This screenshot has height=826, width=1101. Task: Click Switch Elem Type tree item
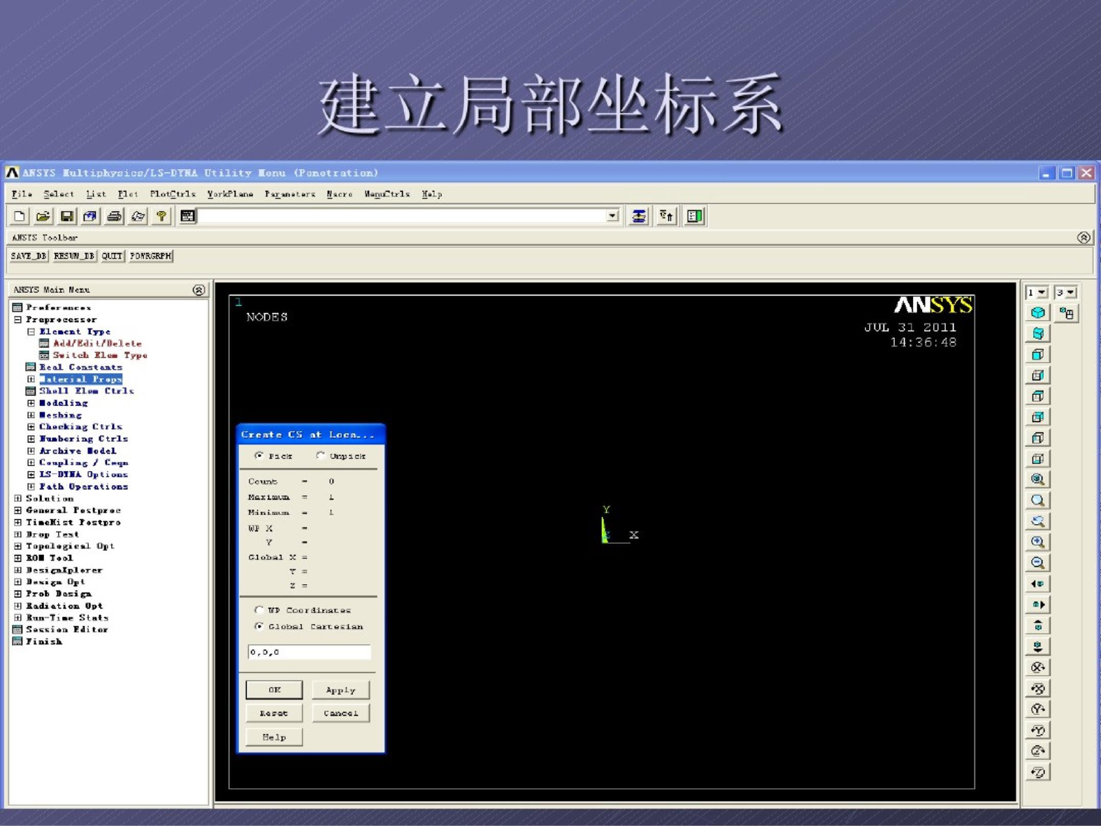(100, 355)
